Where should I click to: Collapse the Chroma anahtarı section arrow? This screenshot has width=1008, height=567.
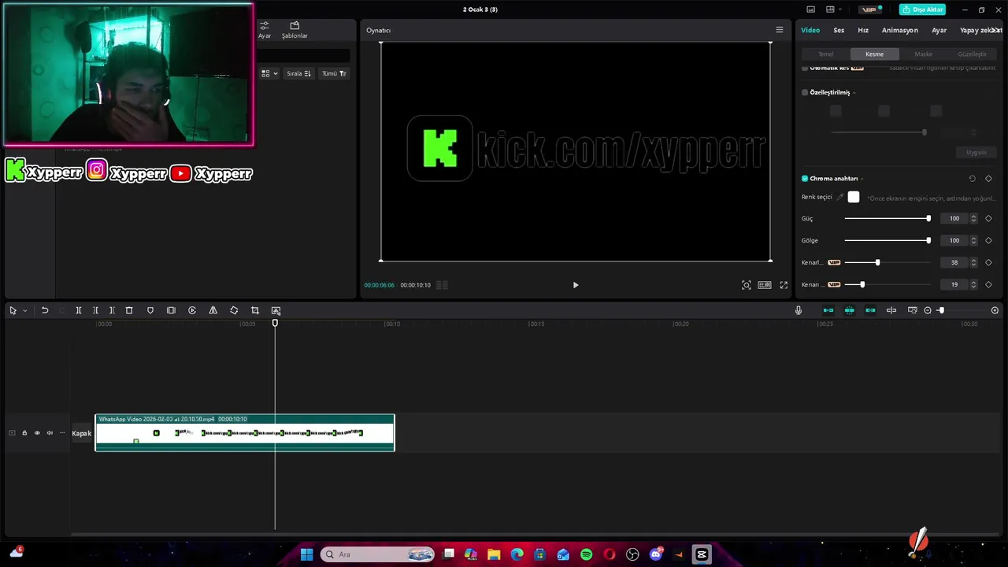point(862,179)
